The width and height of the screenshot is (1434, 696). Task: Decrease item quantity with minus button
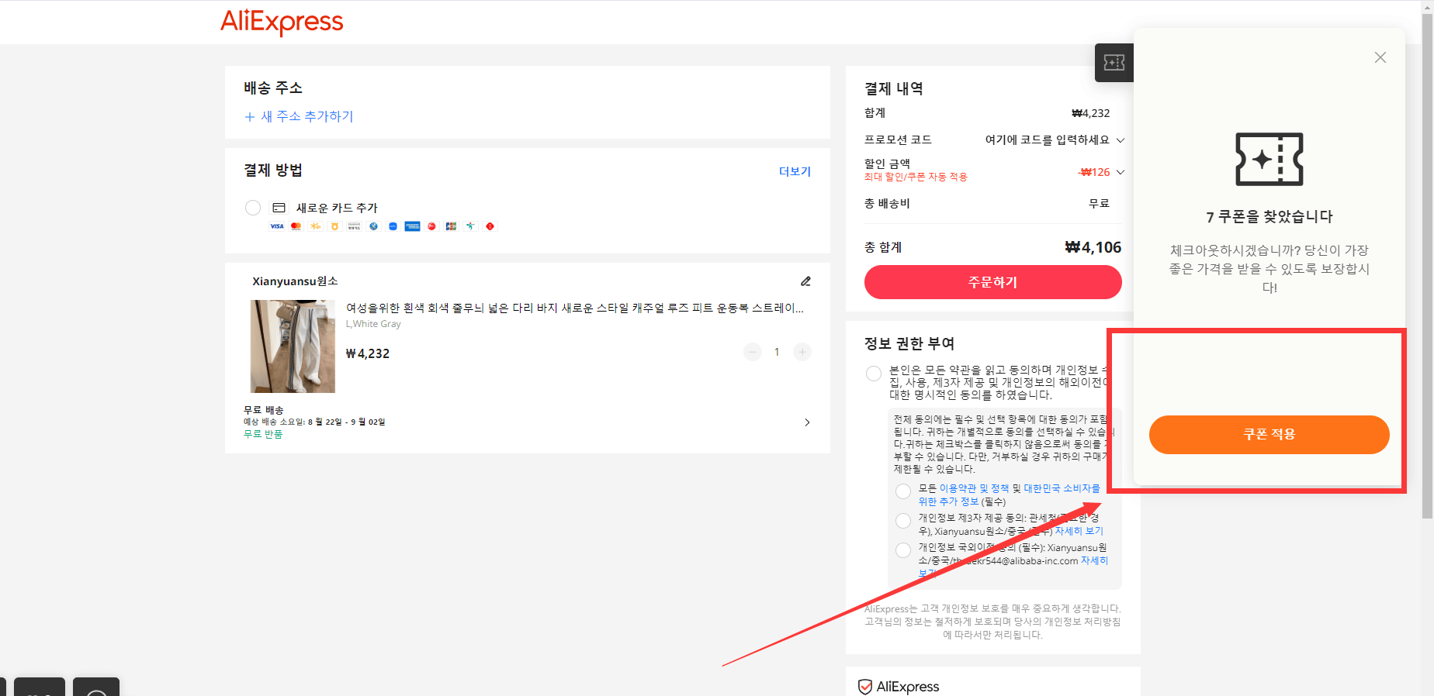pyautogui.click(x=753, y=352)
